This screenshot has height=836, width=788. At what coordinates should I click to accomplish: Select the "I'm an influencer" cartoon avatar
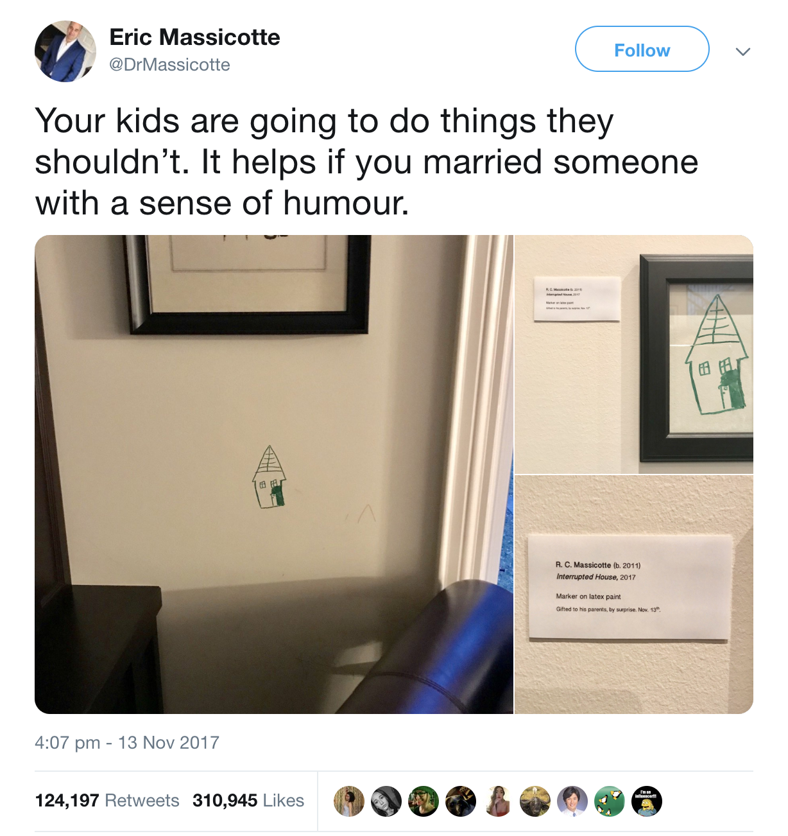[x=647, y=801]
